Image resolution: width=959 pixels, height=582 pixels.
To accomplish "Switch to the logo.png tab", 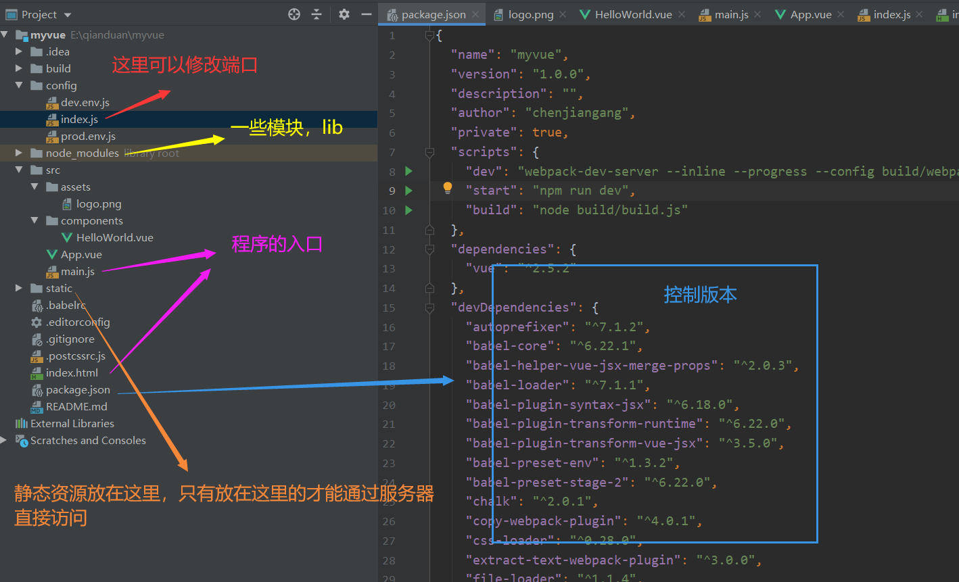I will (x=531, y=14).
